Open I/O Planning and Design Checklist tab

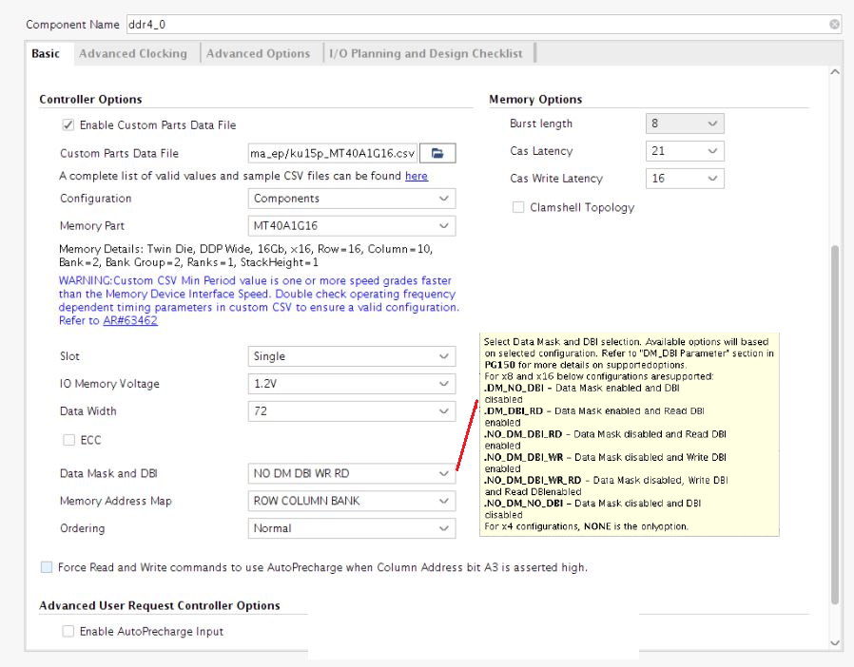coord(426,53)
